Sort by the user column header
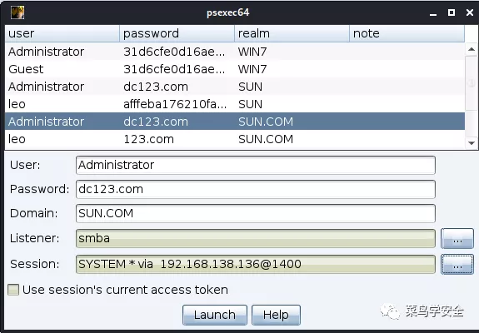 coord(62,33)
